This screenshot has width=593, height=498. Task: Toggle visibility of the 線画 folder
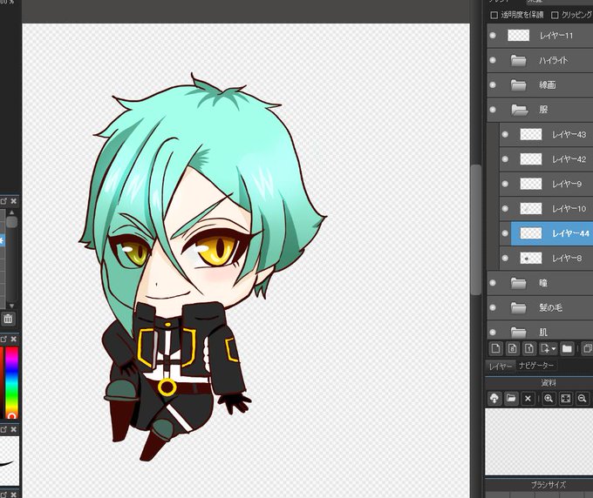493,85
